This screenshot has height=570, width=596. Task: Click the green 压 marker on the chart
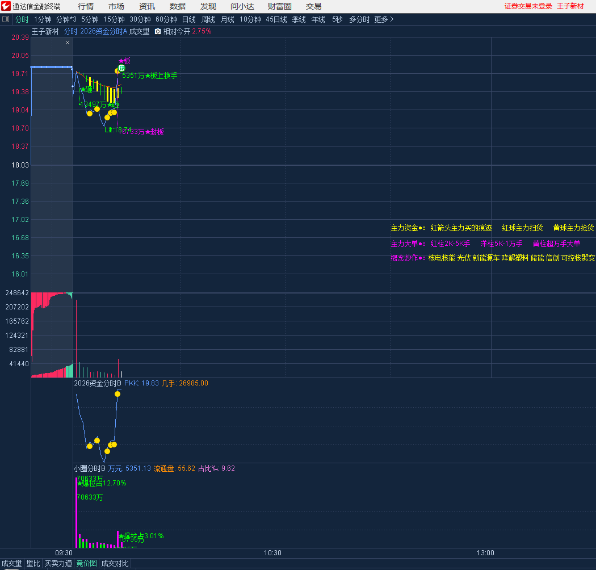pos(121,68)
